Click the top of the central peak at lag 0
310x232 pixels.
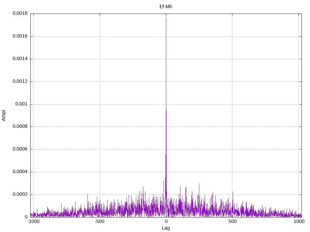pyautogui.click(x=166, y=18)
